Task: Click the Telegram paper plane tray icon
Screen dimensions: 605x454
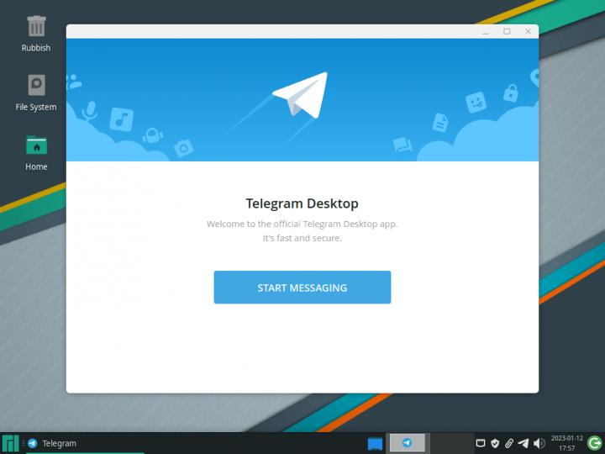Action: (x=523, y=443)
